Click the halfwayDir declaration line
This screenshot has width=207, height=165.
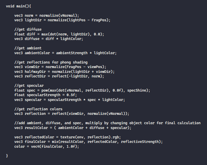point(65,72)
